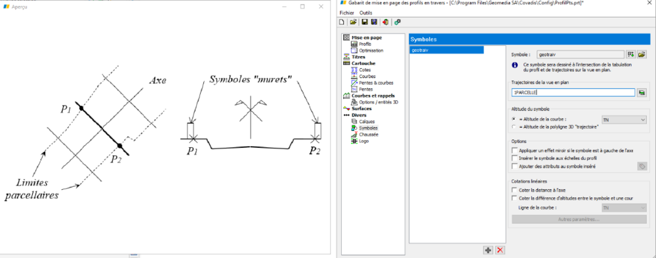
Task: Select geotraiv in the Symboles list
Action: [x=446, y=50]
